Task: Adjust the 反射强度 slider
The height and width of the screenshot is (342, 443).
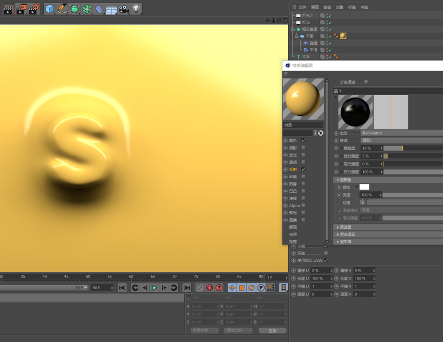Action: 413,156
